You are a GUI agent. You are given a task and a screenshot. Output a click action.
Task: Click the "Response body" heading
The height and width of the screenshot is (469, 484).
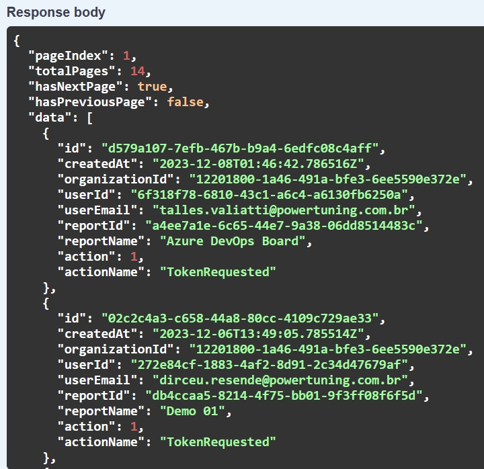click(x=56, y=12)
